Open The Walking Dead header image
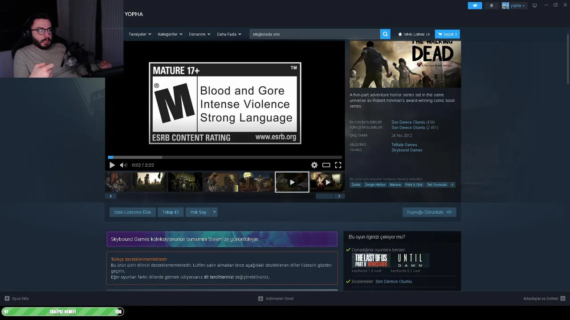 point(405,64)
